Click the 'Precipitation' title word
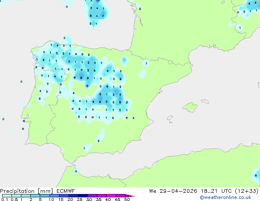The width and height of the screenshot is (260, 201). 17,191
